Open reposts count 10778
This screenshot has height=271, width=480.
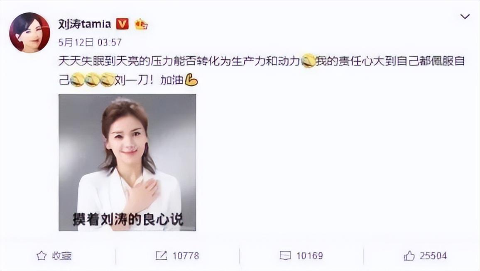(x=186, y=256)
